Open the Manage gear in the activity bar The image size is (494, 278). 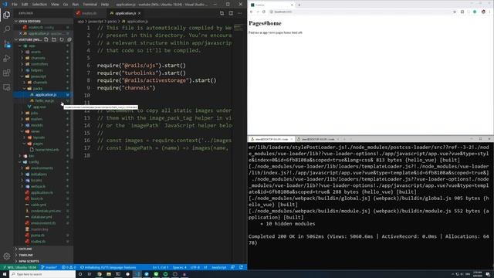pos(7,256)
